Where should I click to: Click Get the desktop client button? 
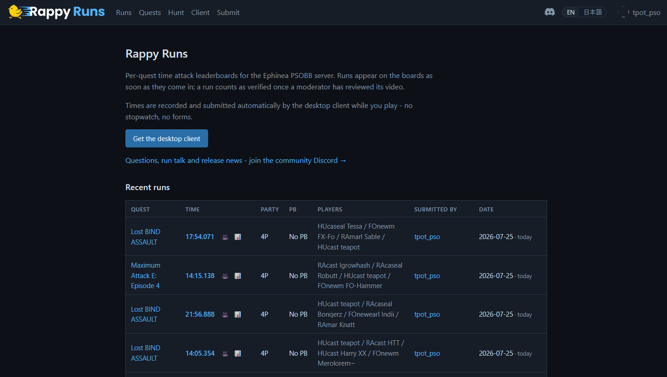(x=167, y=139)
